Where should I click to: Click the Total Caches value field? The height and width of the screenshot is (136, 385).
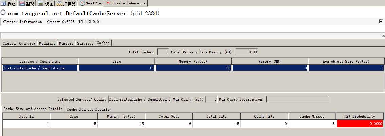[x=163, y=52]
